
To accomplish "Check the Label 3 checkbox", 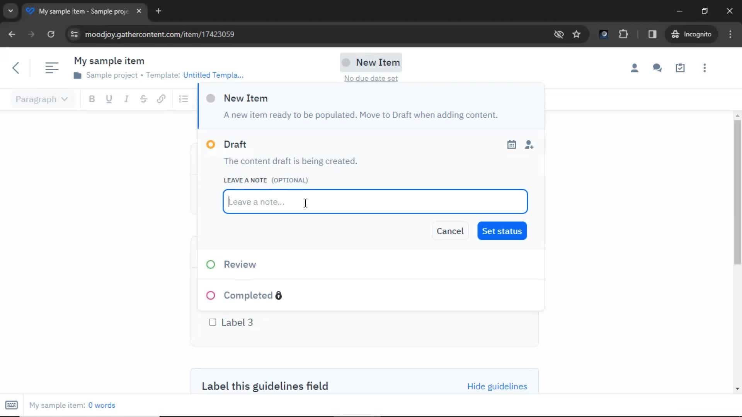I will (x=213, y=322).
